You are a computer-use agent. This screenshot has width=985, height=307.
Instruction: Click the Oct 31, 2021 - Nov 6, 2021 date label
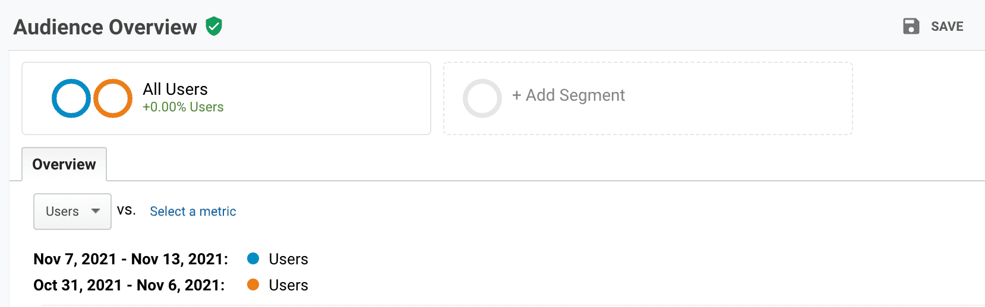pyautogui.click(x=129, y=285)
